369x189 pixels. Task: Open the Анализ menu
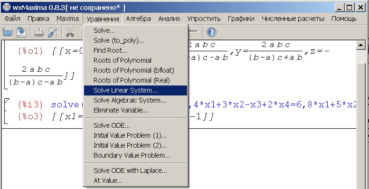click(169, 19)
